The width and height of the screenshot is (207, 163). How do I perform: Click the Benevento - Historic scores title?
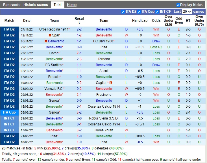[25, 5]
